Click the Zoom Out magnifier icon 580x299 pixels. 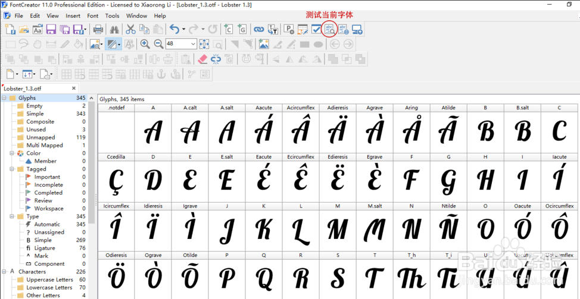[158, 44]
